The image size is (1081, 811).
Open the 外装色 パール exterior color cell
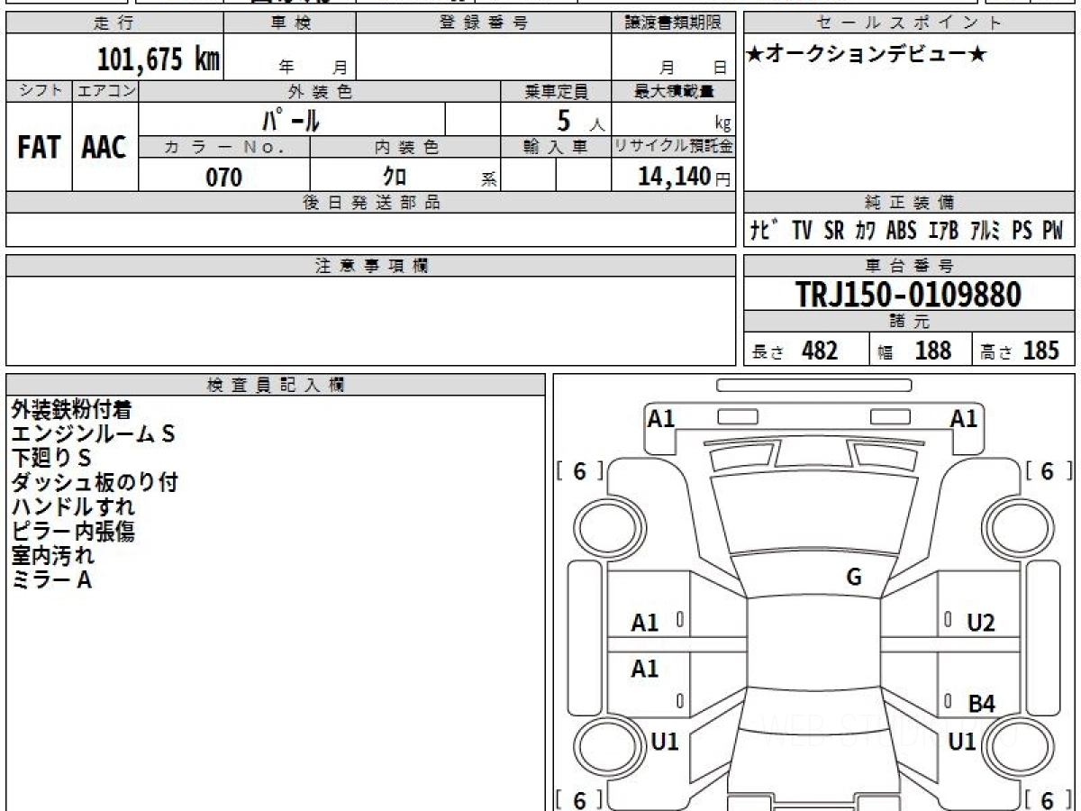point(291,119)
